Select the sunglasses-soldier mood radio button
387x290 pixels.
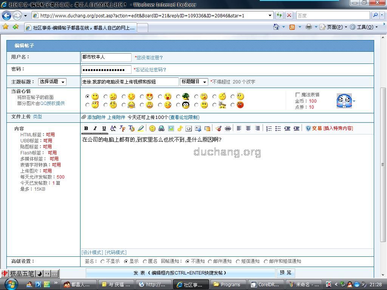click(178, 96)
